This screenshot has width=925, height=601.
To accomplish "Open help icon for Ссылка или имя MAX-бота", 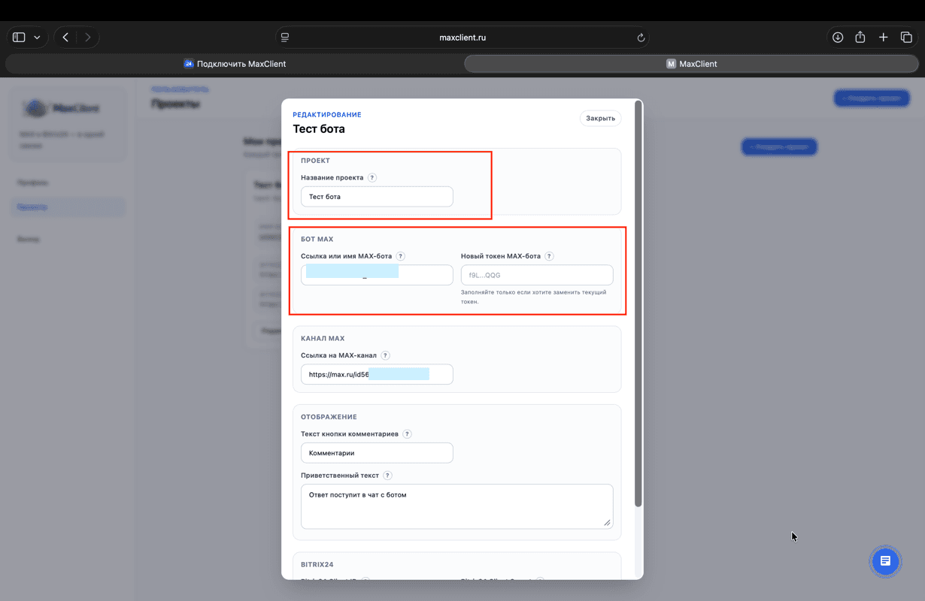I will 401,256.
